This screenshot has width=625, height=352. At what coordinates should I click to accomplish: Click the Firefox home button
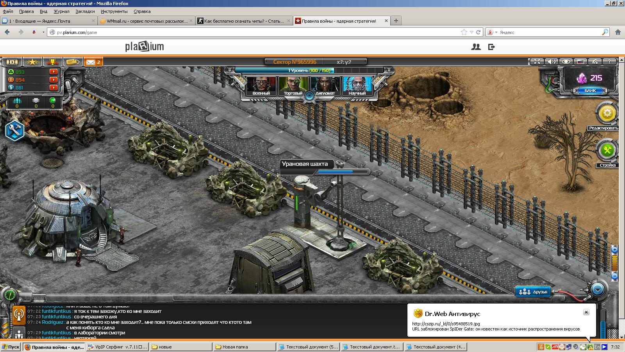(618, 32)
